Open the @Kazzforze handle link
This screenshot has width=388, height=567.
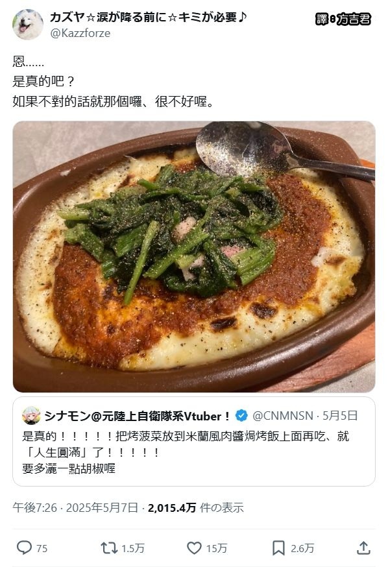tap(80, 33)
